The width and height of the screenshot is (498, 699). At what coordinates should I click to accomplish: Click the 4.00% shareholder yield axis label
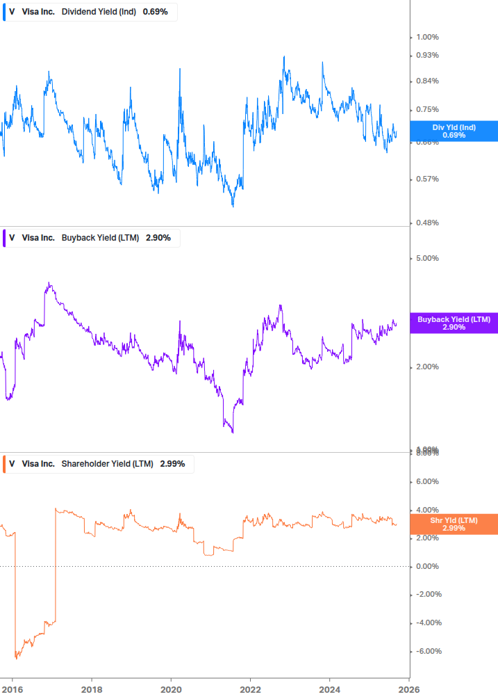click(428, 510)
